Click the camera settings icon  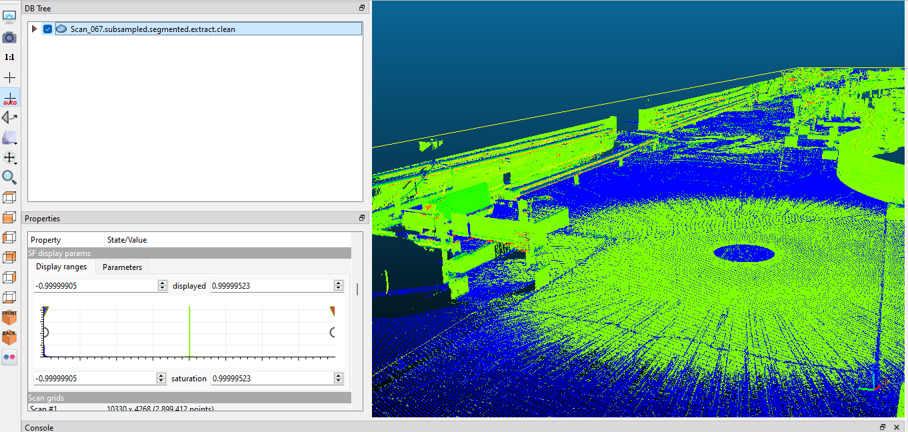pyautogui.click(x=9, y=37)
